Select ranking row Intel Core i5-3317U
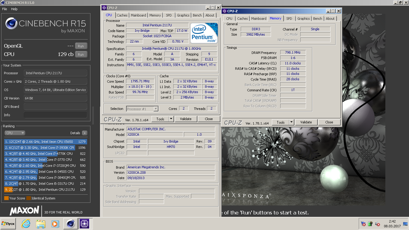The height and width of the screenshot is (230, 409). tap(46, 184)
